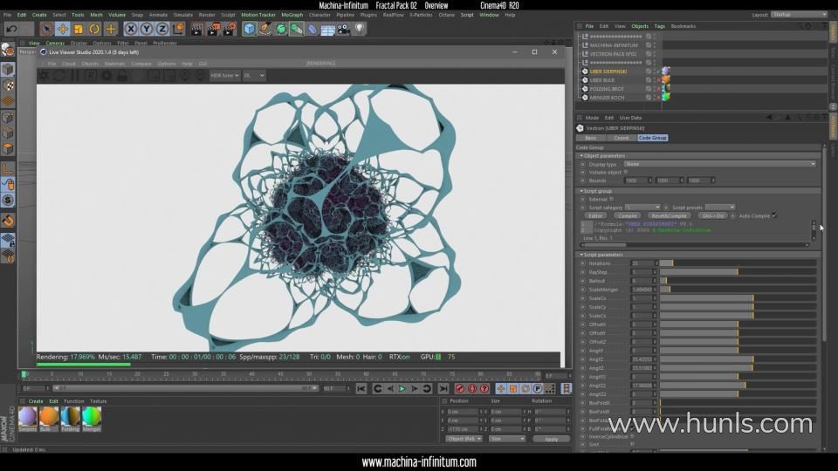Select the Move tool in top toolbar
Screen dimensions: 838x471
[63, 29]
